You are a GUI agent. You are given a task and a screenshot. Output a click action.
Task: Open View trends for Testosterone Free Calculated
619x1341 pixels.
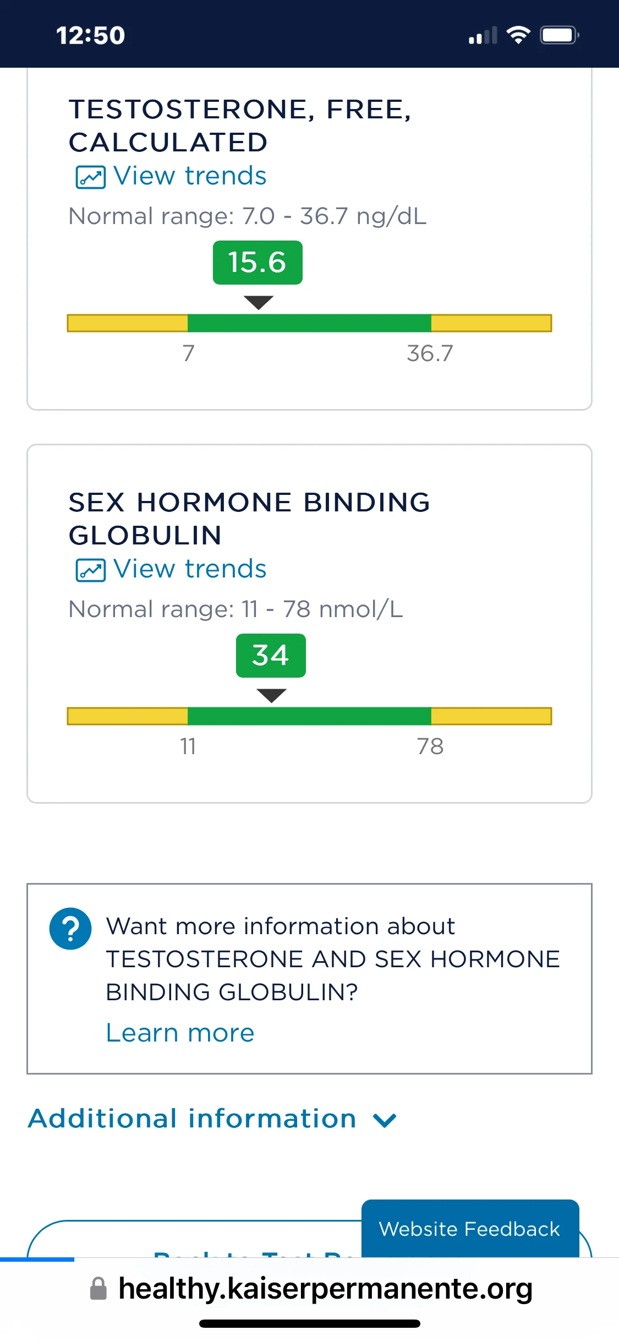pyautogui.click(x=190, y=176)
